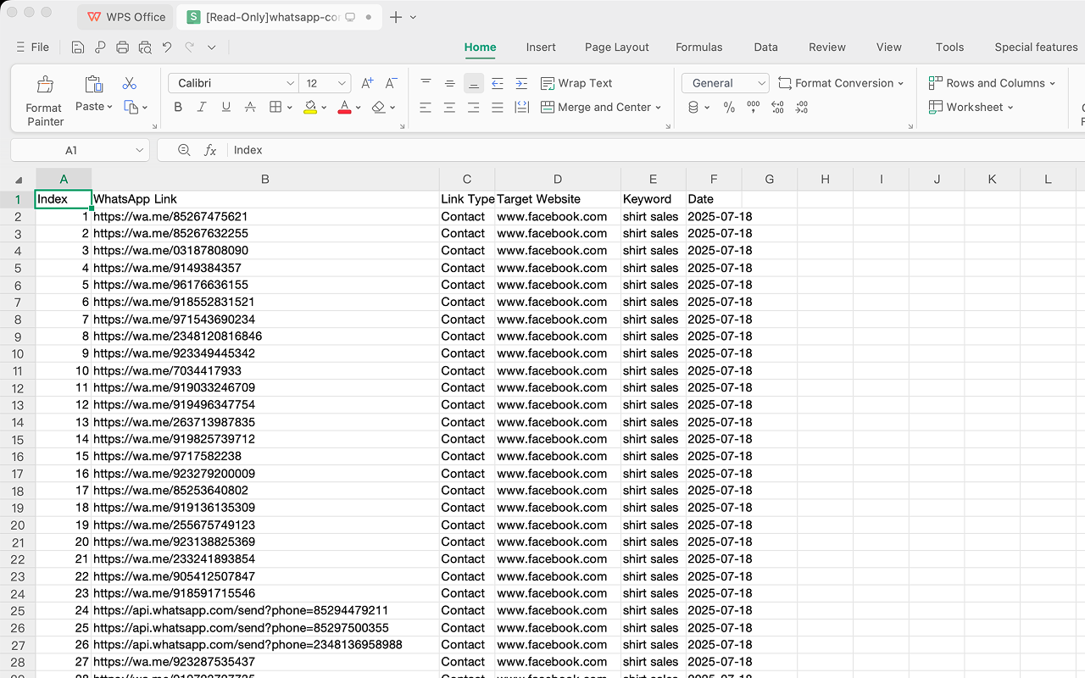The height and width of the screenshot is (678, 1085).
Task: Click the Redo arrow icon
Action: tap(189, 47)
